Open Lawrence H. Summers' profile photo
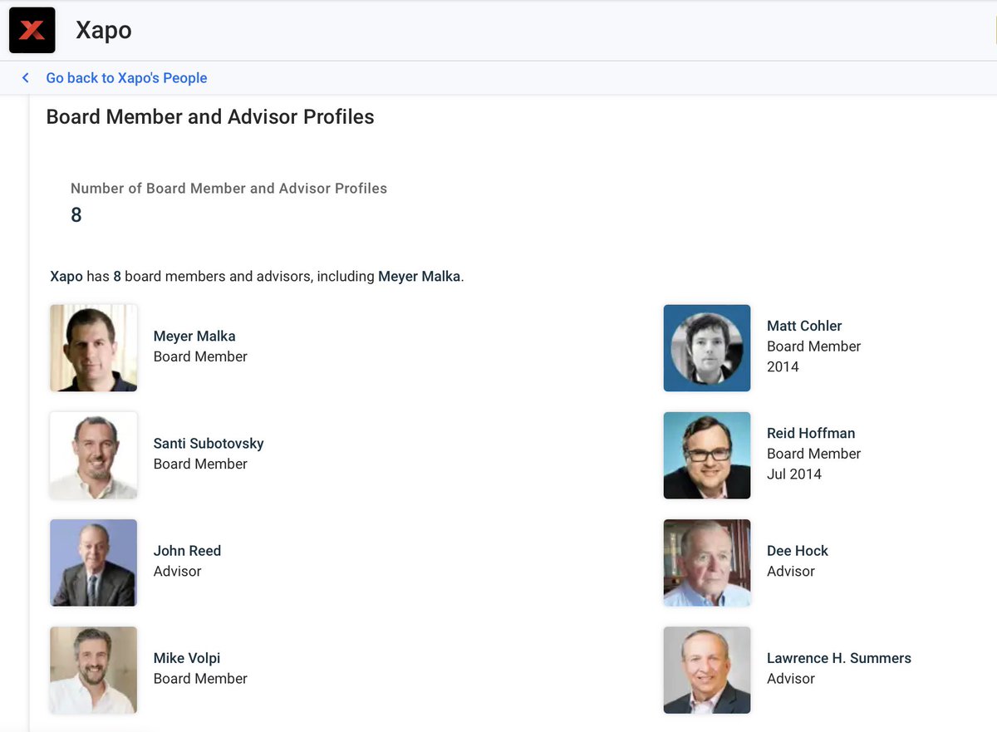Screen dimensions: 997x732 tap(707, 670)
